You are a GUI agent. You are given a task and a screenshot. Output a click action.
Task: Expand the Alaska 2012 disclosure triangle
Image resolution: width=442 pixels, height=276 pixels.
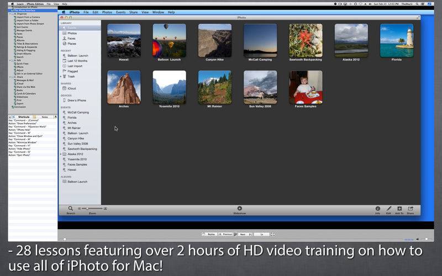pos(61,154)
